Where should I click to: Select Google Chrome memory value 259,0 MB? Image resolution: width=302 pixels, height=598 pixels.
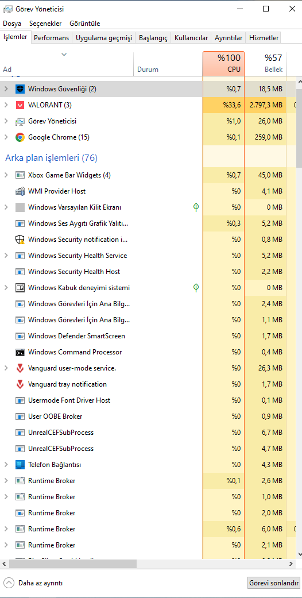(x=269, y=137)
